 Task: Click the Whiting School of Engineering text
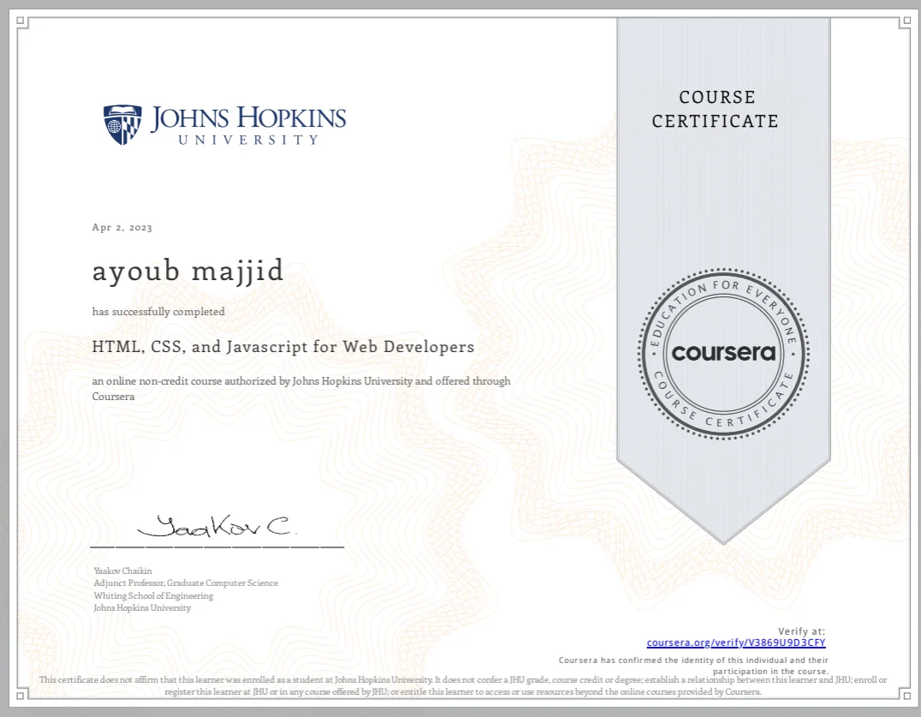click(152, 595)
